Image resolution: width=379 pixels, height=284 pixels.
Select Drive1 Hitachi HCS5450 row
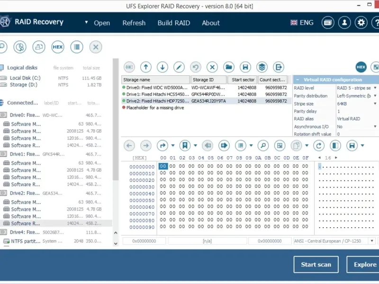[x=206, y=94]
